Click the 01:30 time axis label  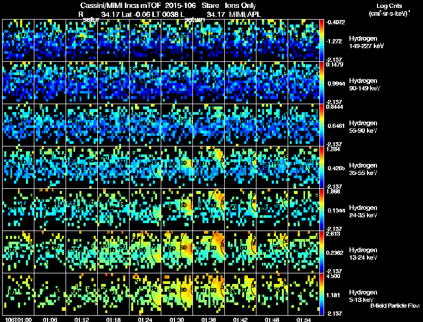point(177,320)
